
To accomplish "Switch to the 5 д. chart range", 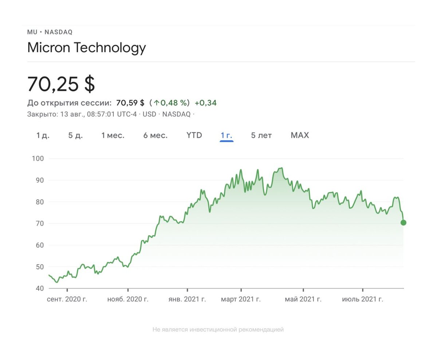I will 75,136.
